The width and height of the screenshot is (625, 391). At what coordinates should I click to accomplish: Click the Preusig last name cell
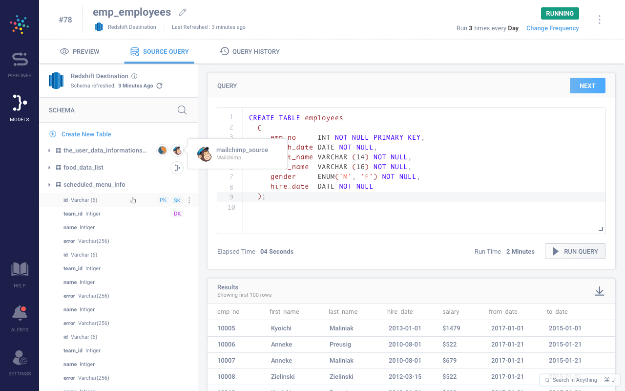coord(340,345)
